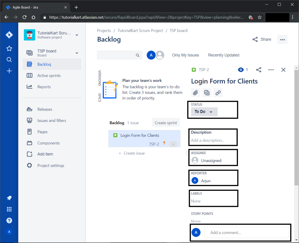299x243 pixels.
Task: Open the app switcher grid icon
Action: (x=9, y=209)
